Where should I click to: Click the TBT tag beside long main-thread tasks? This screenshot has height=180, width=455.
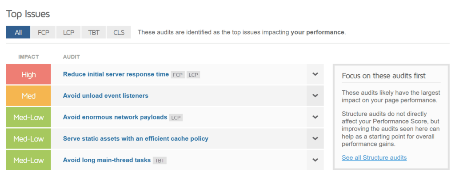(160, 161)
